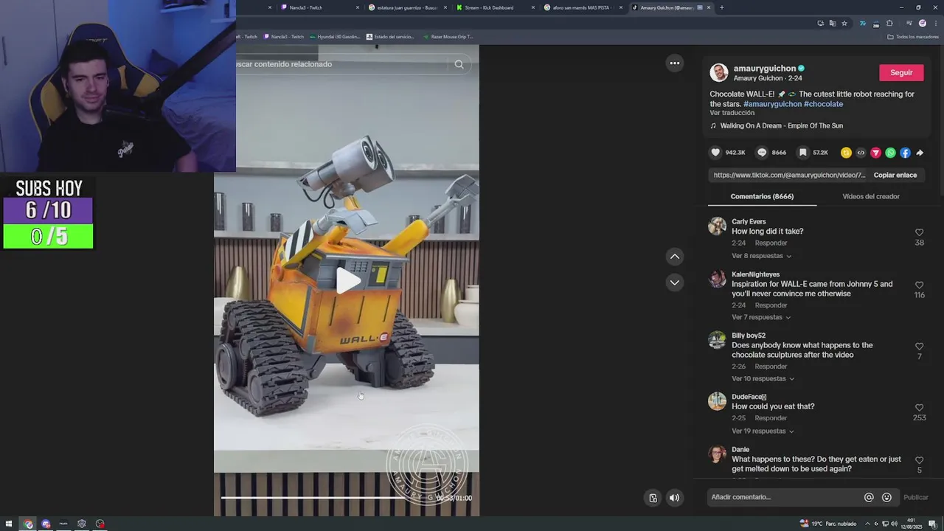Open the 'Todos los marcadores' folder
Viewport: 944px width, 531px height.
coord(913,37)
